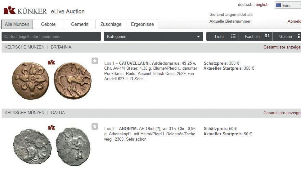Click the Abmelden logout link
The height and width of the screenshot is (177, 301).
pos(294,21)
